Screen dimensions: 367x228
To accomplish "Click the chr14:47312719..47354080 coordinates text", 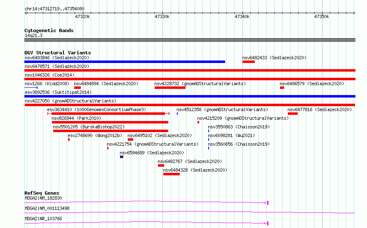I will 54,9.
